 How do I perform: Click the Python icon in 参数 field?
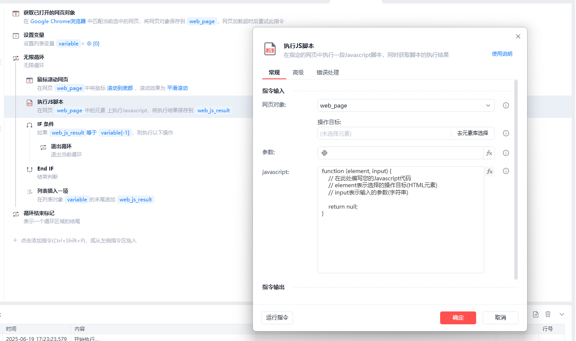coord(324,153)
